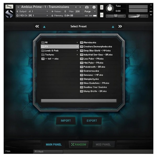157x157 pixels.
Task: Expand the All folder arrow
Action: tap(77, 42)
